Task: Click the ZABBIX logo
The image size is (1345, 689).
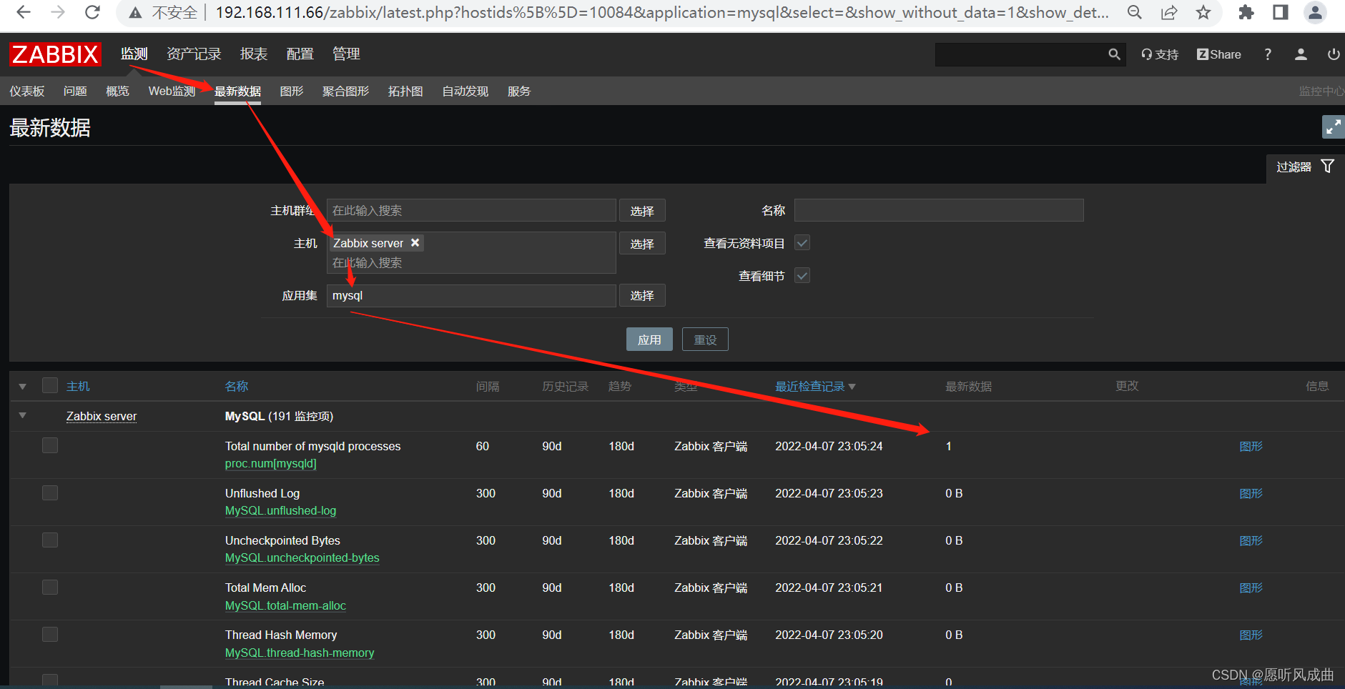Action: click(55, 54)
